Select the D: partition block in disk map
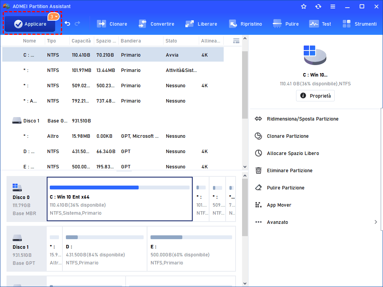Viewport: 383px width, 287px height. tap(105, 249)
